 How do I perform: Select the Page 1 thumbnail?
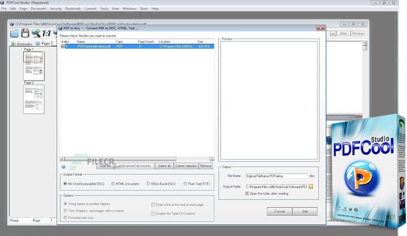pos(34,66)
